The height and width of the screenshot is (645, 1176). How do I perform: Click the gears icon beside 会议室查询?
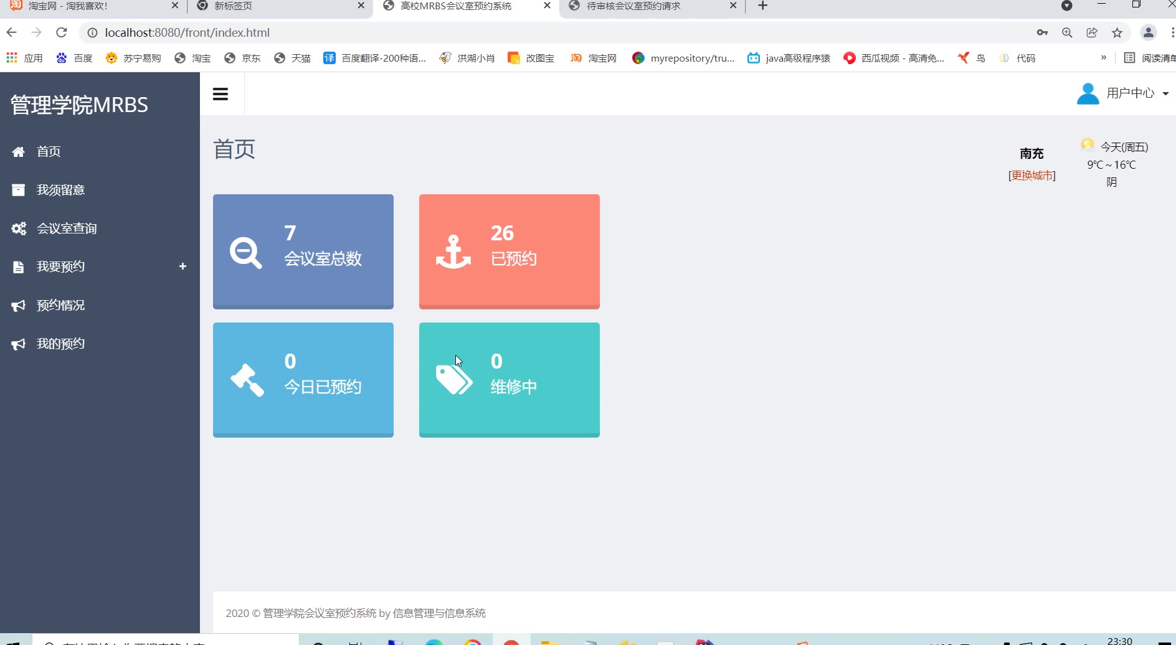click(x=19, y=228)
